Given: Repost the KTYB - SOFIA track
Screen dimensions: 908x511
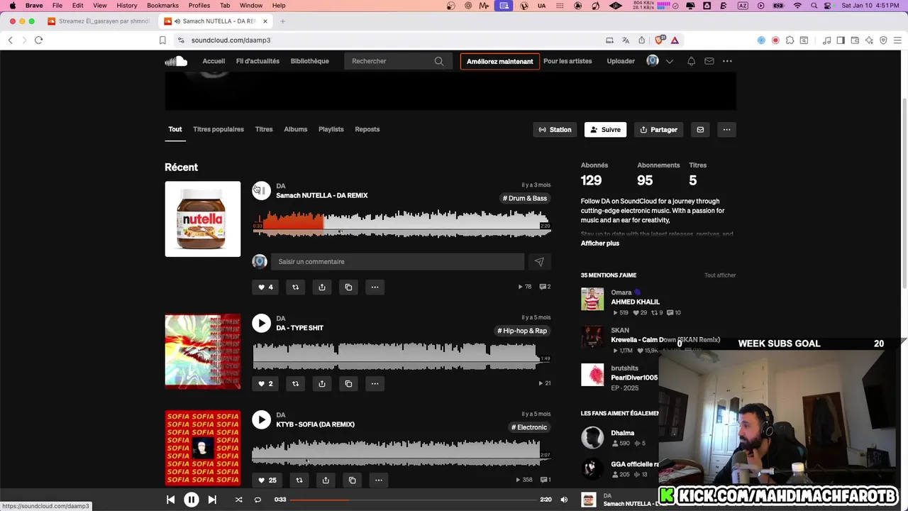Looking at the screenshot, I should pyautogui.click(x=299, y=480).
